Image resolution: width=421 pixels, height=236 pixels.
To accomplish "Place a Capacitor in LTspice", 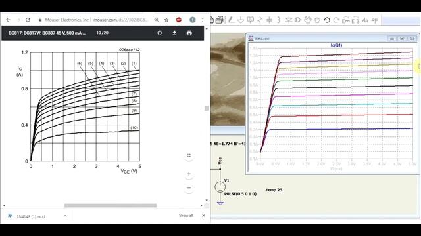I will [269, 20].
